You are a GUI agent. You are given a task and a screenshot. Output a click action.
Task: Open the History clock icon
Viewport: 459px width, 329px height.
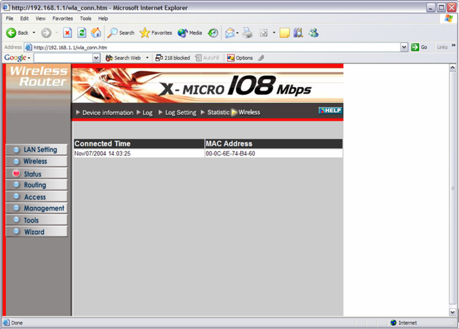tap(213, 33)
